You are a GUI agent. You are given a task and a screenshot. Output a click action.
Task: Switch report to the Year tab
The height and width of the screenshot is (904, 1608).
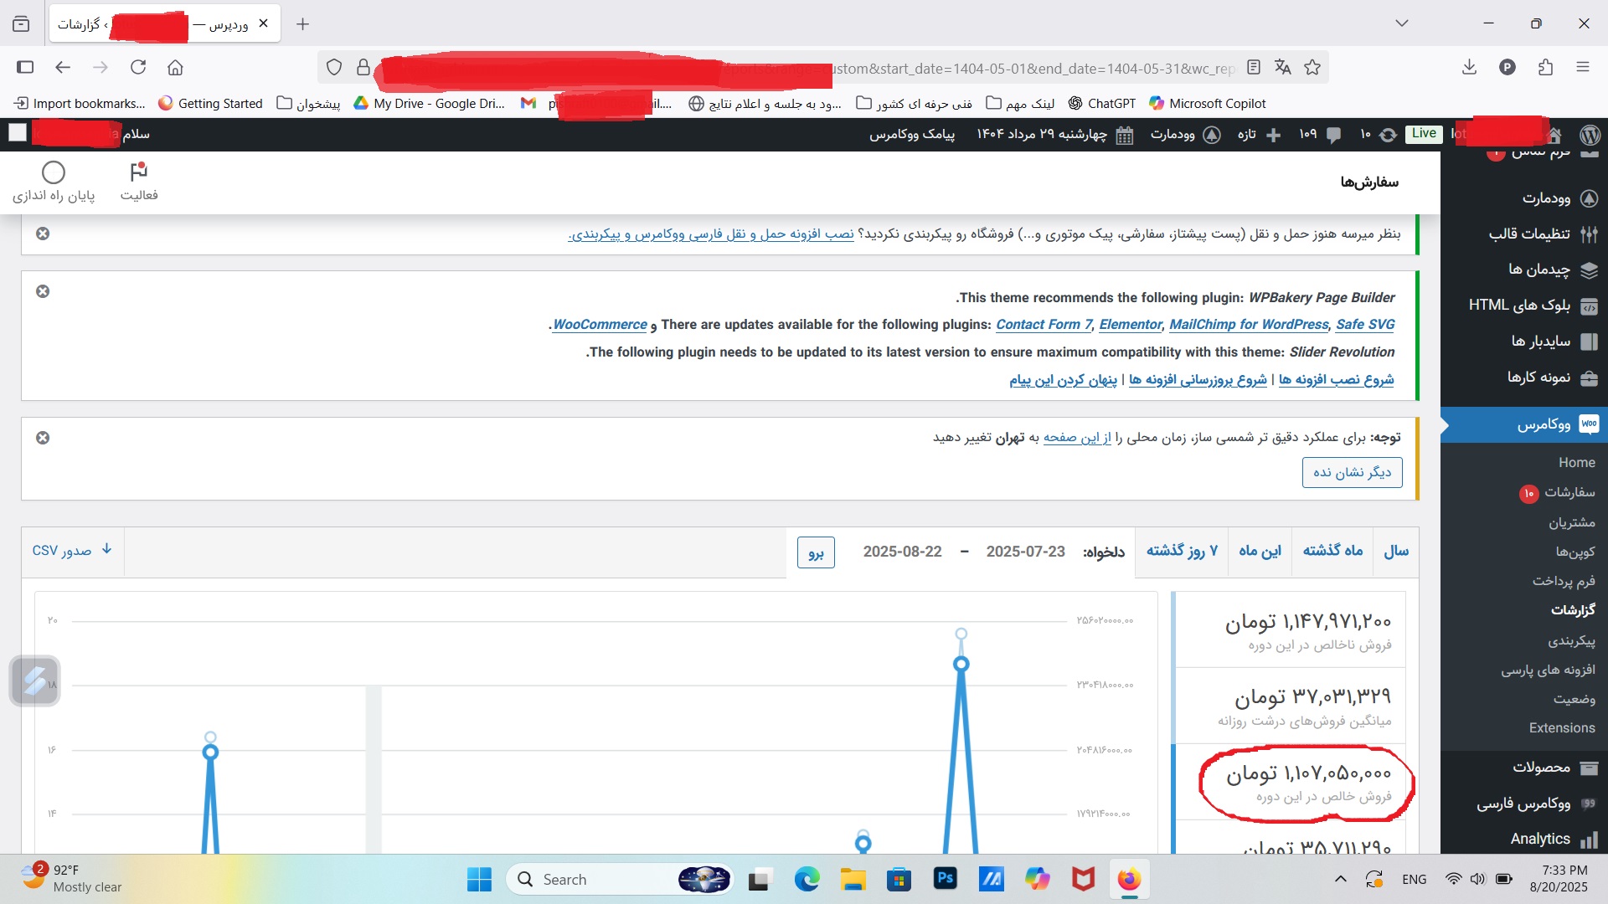tap(1395, 551)
